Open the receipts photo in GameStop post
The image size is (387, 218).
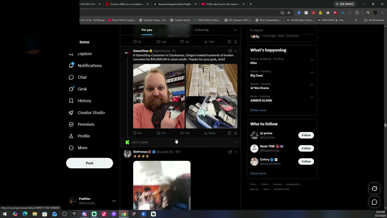pyautogui.click(x=212, y=80)
